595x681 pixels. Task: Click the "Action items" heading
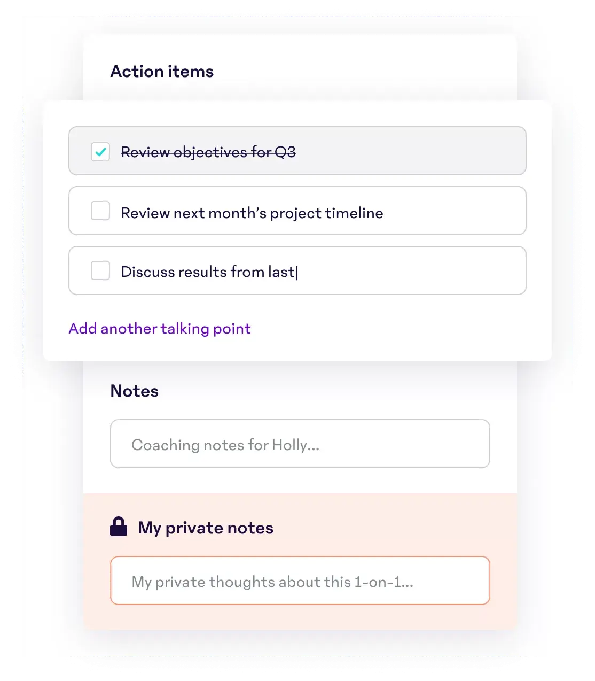[162, 72]
